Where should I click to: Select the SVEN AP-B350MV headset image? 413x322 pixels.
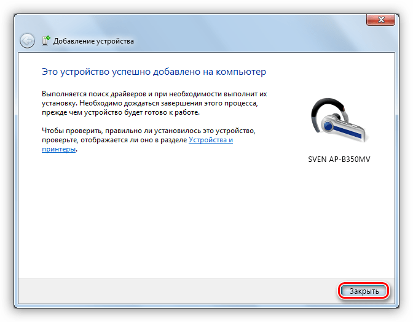(x=339, y=120)
